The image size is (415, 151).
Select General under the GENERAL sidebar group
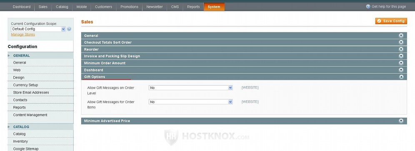pos(20,63)
